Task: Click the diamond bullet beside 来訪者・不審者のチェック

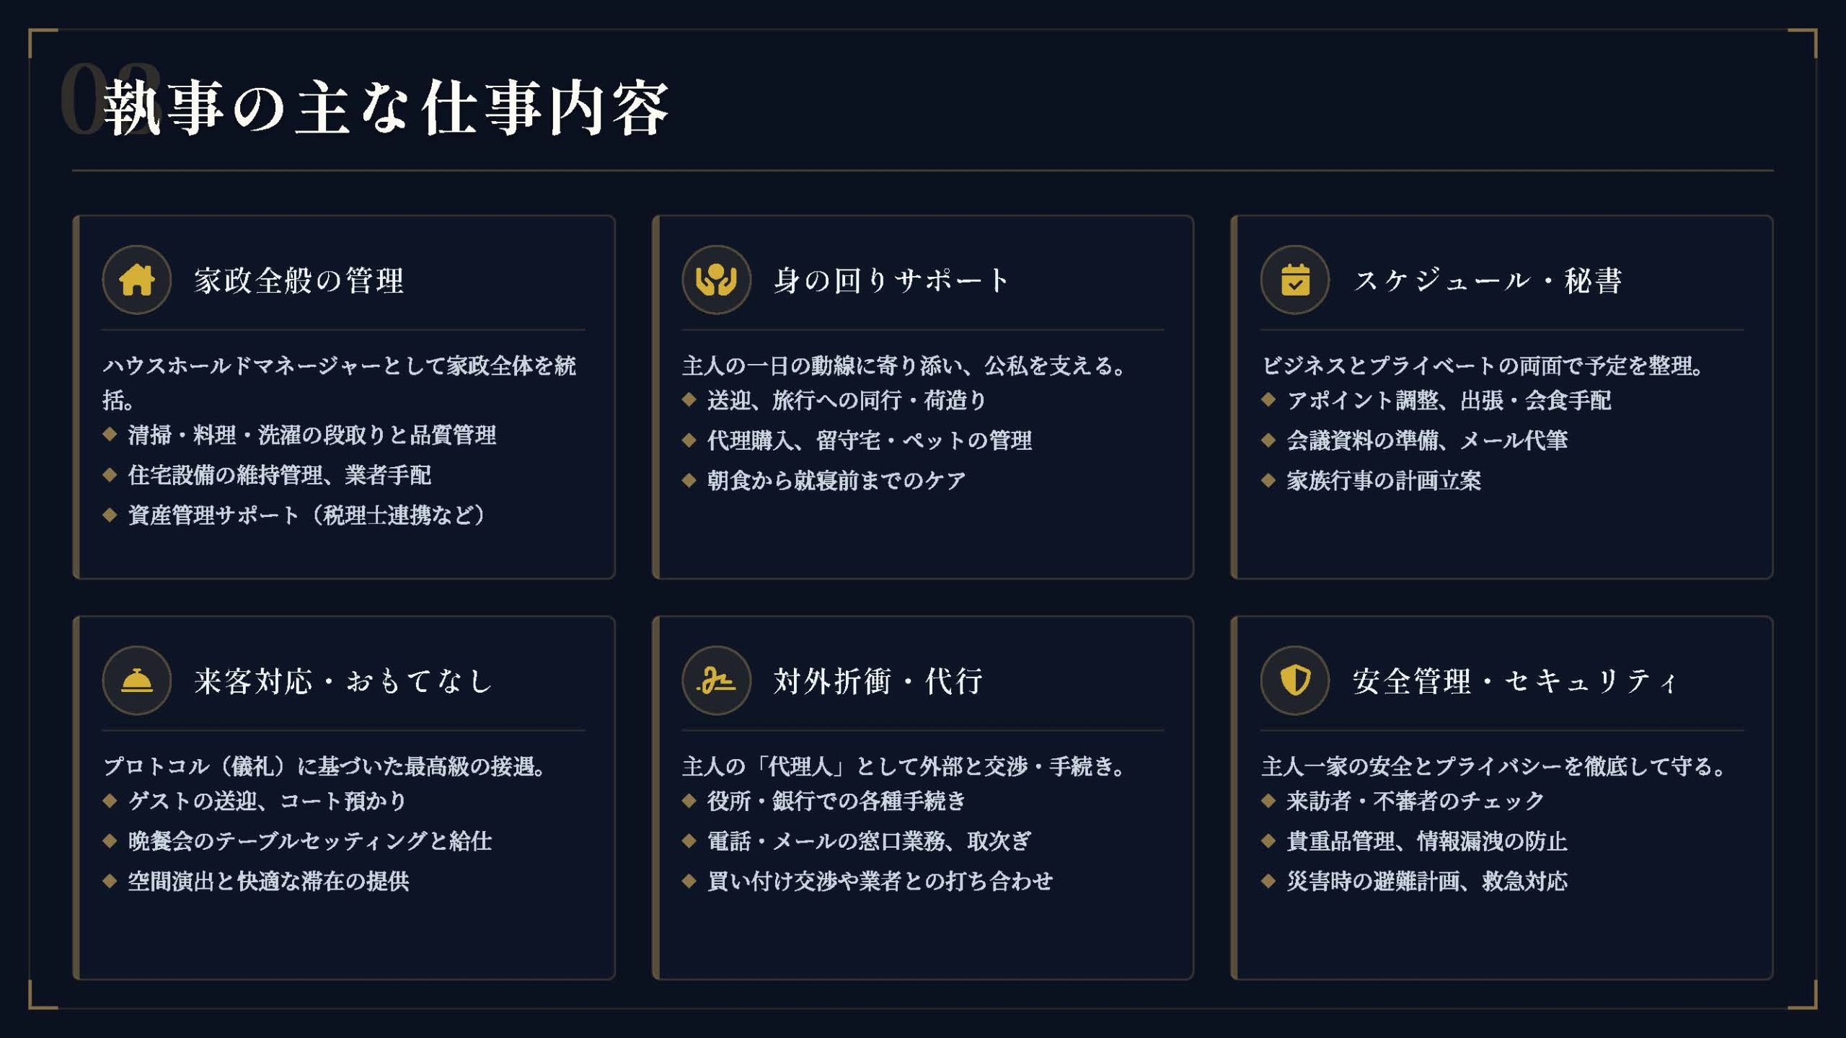Action: pyautogui.click(x=1268, y=800)
